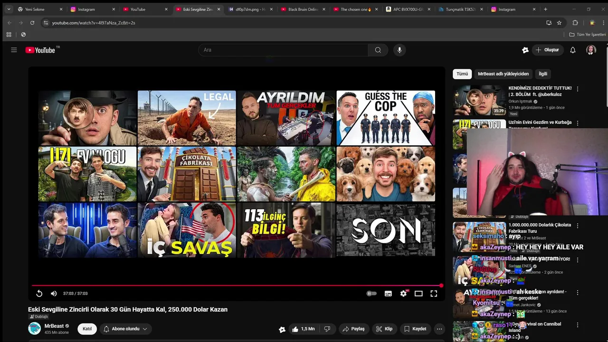The image size is (608, 342).
Task: Switch to Yeni Sekme browser tab
Action: point(40,9)
